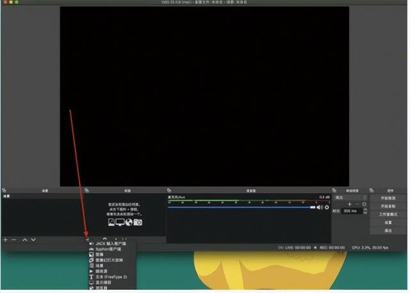Viewport: 410px width, 293px height.
Task: Click the transition duration stepper arrows
Action: coord(365,210)
